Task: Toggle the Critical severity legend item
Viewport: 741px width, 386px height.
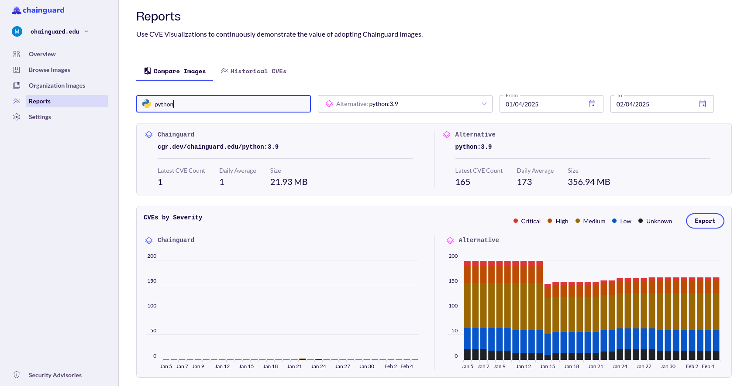Action: (527, 221)
